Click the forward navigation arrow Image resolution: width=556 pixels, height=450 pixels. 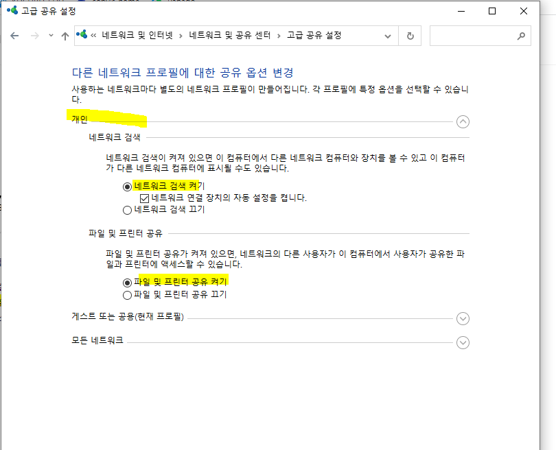point(35,36)
